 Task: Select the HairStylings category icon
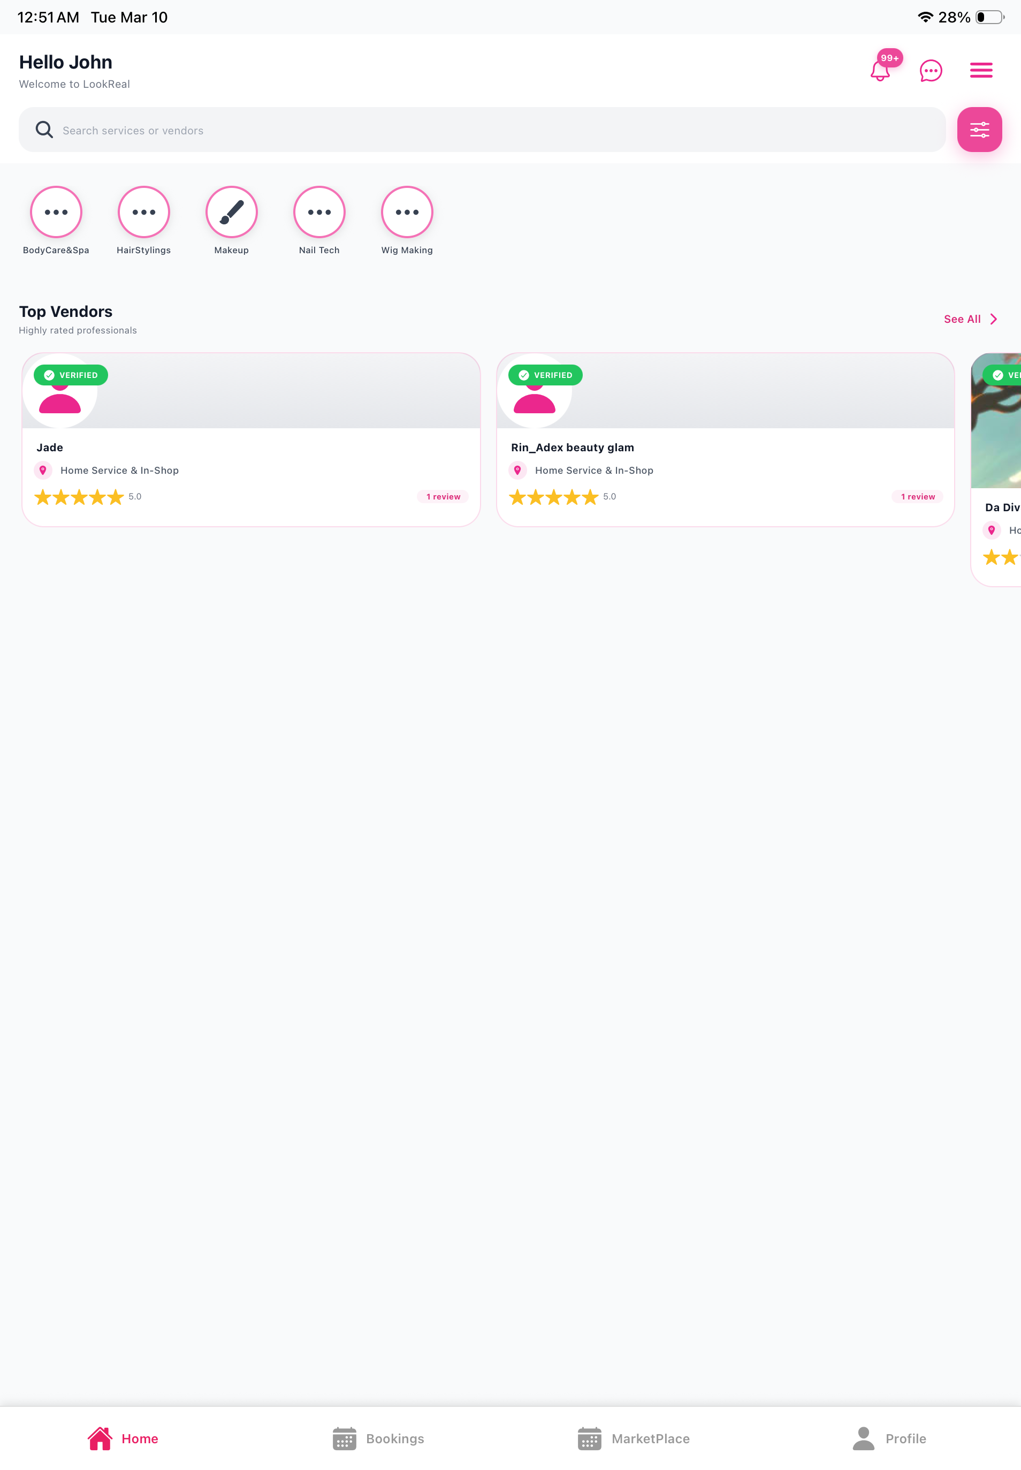[143, 211]
